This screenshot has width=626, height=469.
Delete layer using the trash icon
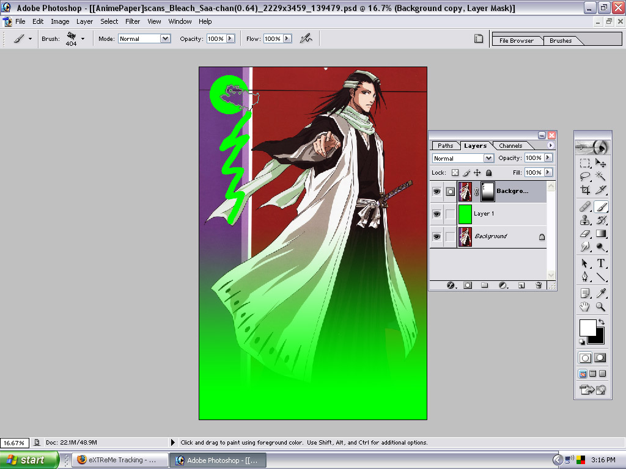click(x=538, y=285)
